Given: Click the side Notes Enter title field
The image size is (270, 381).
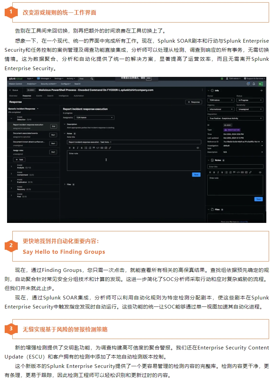Looking at the screenshot, I should click(x=235, y=166).
